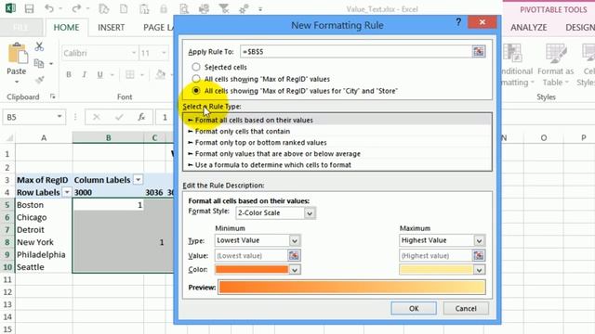Select 'Format only top or bottom ranked values'
Image resolution: width=595 pixels, height=334 pixels.
[x=337, y=143]
